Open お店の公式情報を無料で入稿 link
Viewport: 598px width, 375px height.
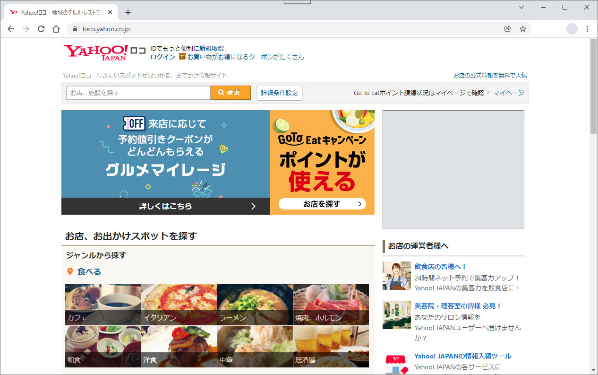tap(490, 75)
